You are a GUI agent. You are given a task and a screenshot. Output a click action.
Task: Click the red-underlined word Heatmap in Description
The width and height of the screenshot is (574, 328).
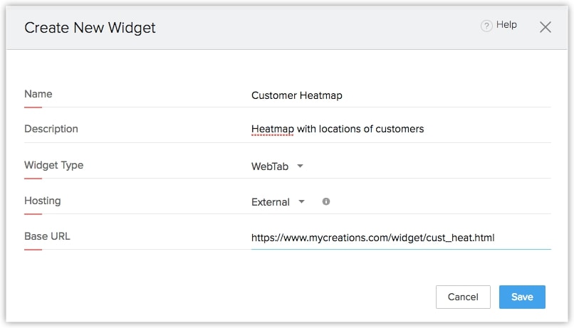click(x=273, y=129)
